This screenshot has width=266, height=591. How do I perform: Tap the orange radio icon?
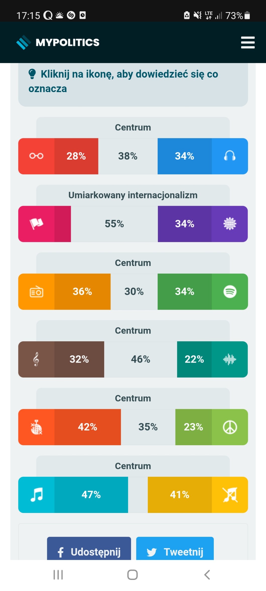[36, 292]
